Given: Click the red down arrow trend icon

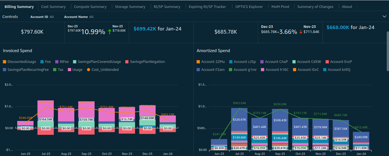Looking at the screenshot, I should click(x=301, y=32).
